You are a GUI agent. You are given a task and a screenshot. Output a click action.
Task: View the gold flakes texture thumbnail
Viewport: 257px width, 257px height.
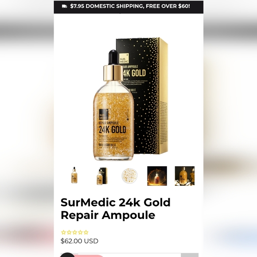pyautogui.click(x=129, y=176)
